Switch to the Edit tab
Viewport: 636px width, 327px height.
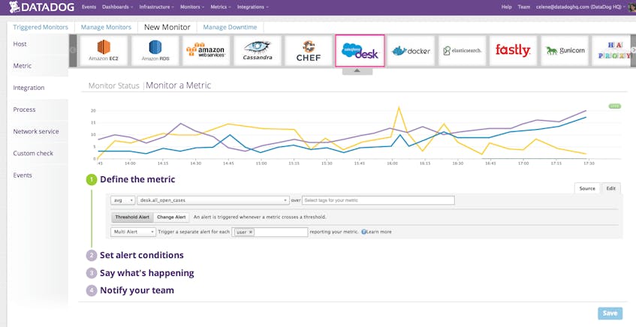(x=611, y=188)
